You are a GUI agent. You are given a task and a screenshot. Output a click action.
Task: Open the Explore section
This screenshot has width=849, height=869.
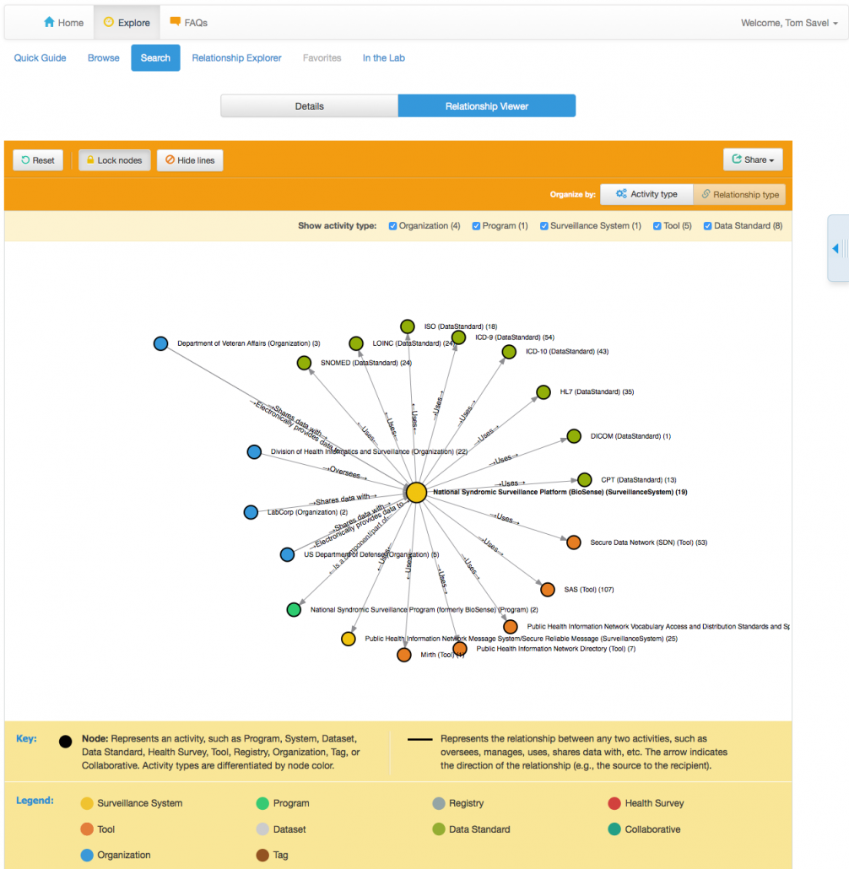[x=127, y=23]
